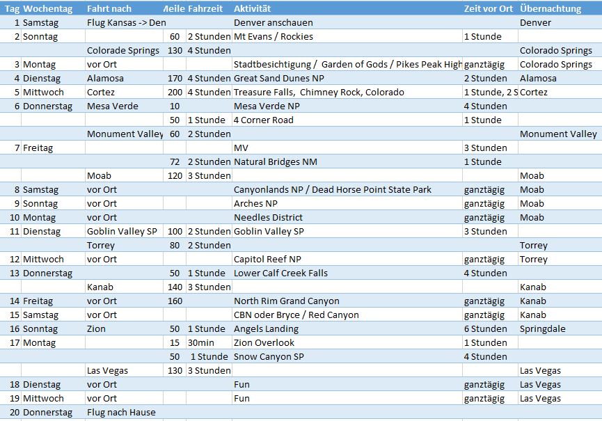Image resolution: width=602 pixels, height=421 pixels.
Task: Click the Übernachtung header cell
Action: (550, 8)
